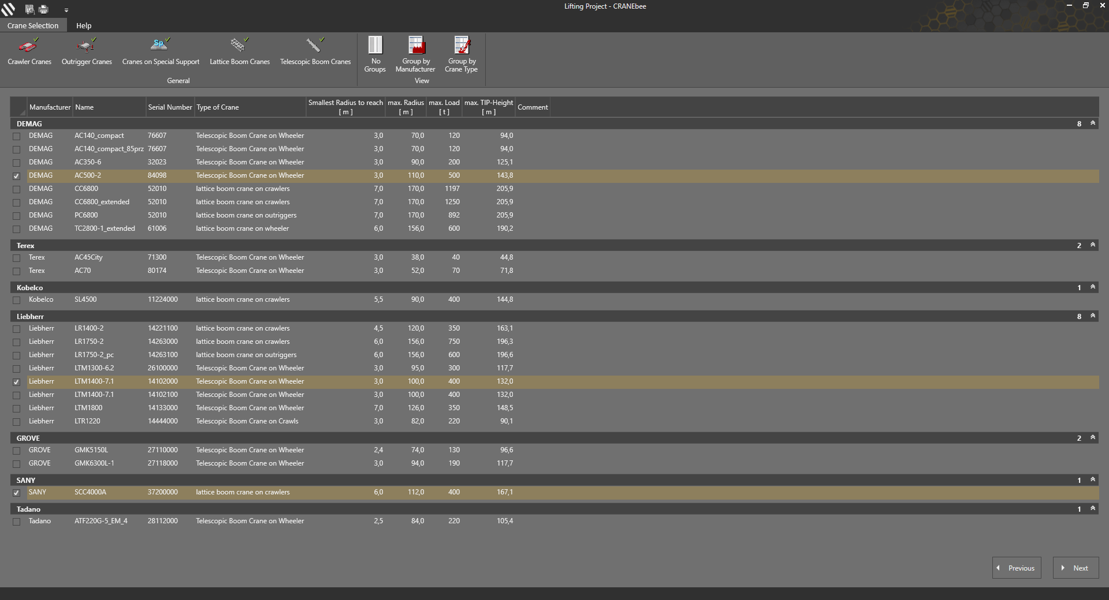The image size is (1109, 600).
Task: Click the select-all corner header cell
Action: 18,107
